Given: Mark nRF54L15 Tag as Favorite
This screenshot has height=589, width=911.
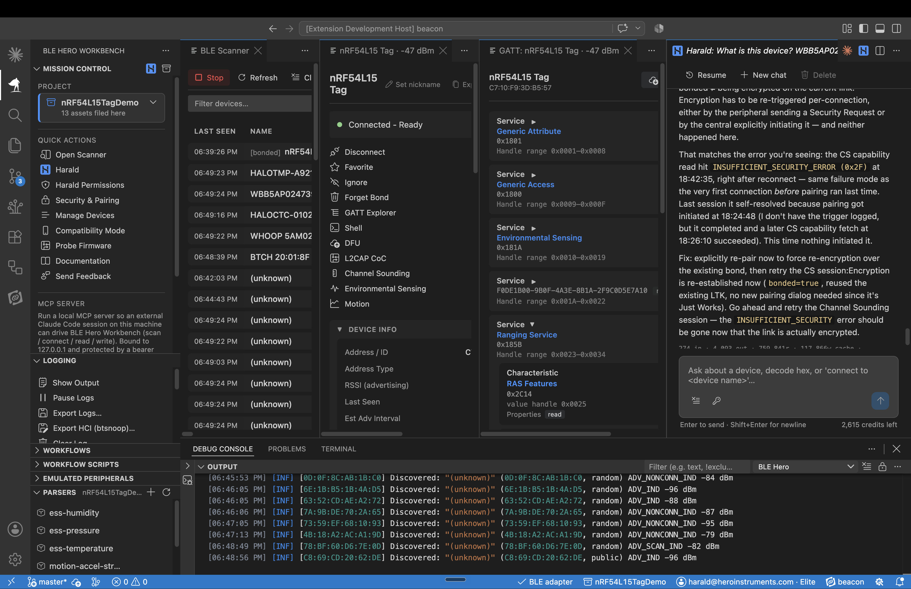Looking at the screenshot, I should coord(358,167).
